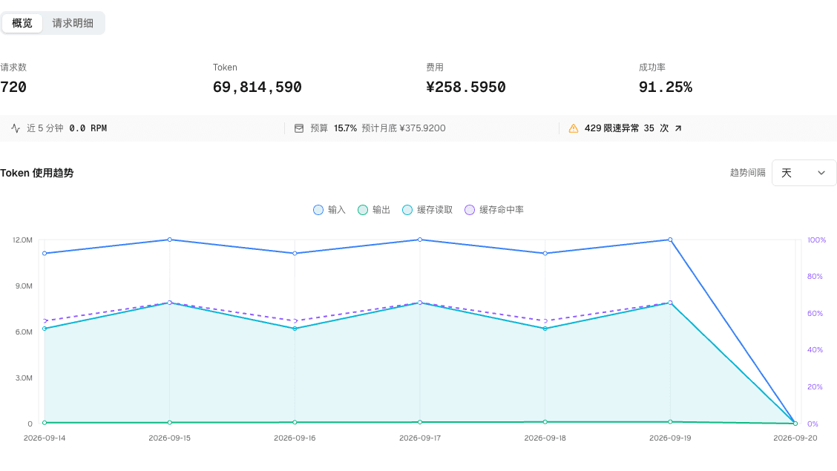The image size is (837, 471).
Task: Click the activity pulse icon beside 近 5 分钟
Action: click(x=16, y=128)
